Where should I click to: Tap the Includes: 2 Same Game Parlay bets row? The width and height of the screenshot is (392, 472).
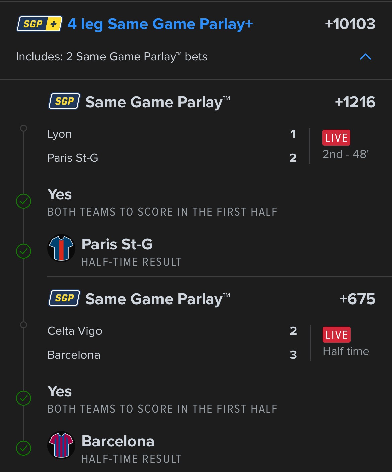pos(112,57)
